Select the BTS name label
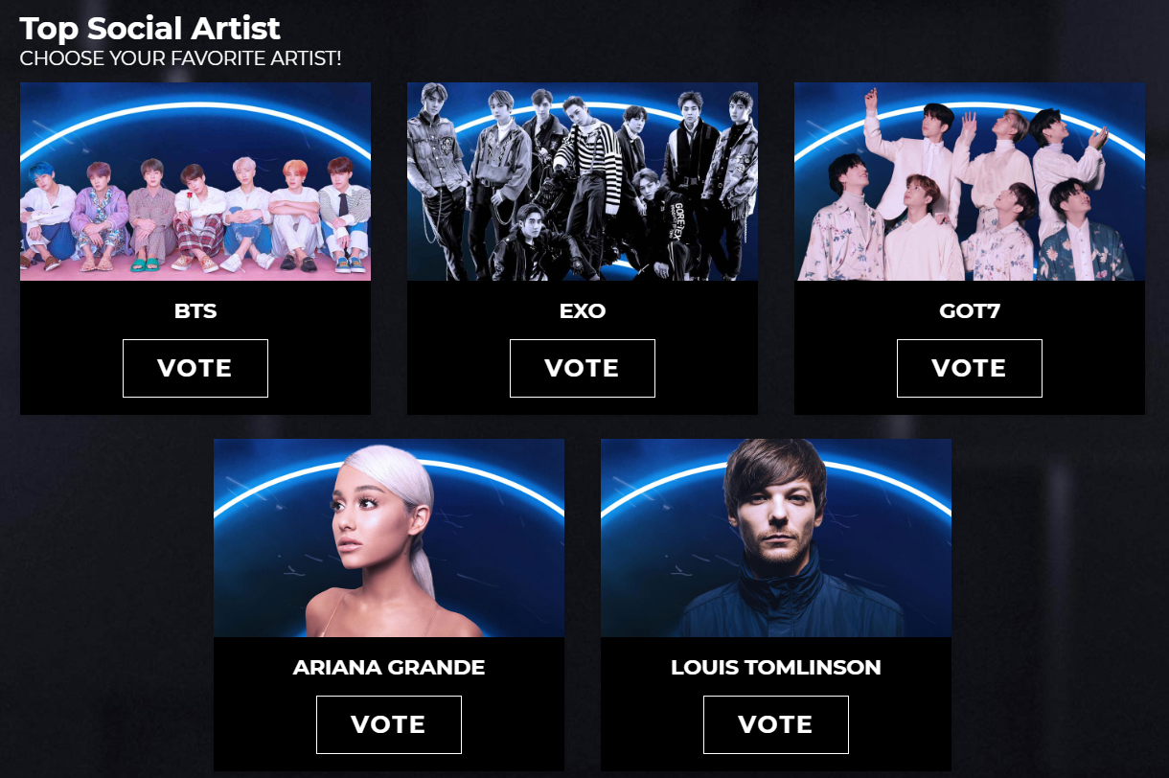Viewport: 1169px width, 778px height. pyautogui.click(x=195, y=311)
